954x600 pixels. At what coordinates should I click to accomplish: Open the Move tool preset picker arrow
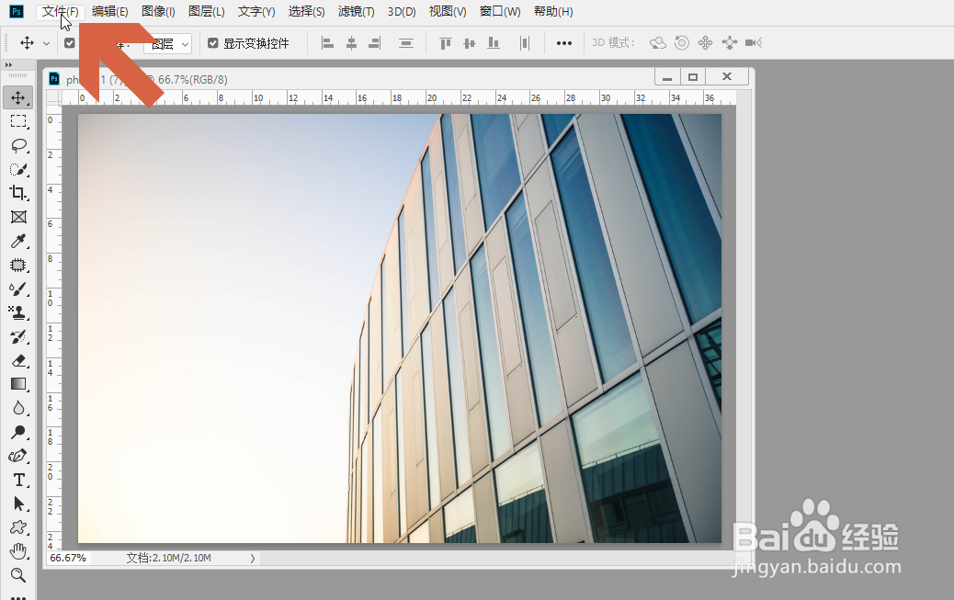pos(46,44)
